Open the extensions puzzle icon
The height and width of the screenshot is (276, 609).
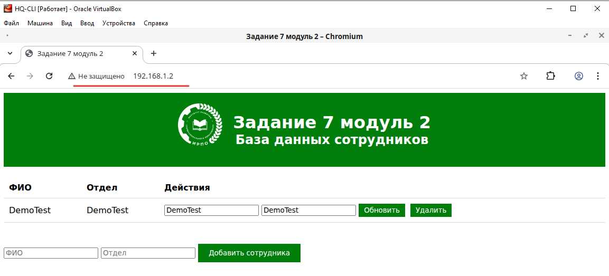(550, 76)
